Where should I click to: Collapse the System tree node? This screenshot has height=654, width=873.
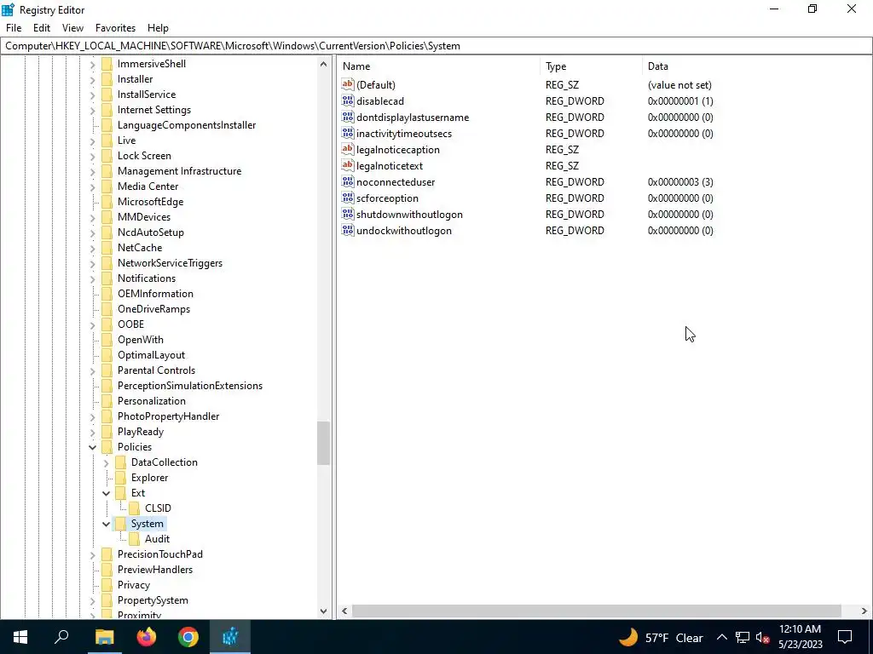click(x=107, y=524)
